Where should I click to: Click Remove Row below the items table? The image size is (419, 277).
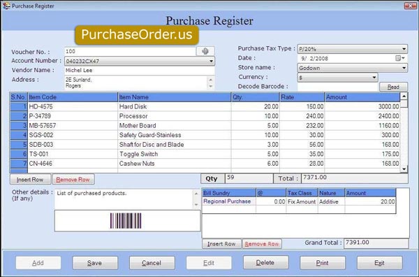pos(73,179)
